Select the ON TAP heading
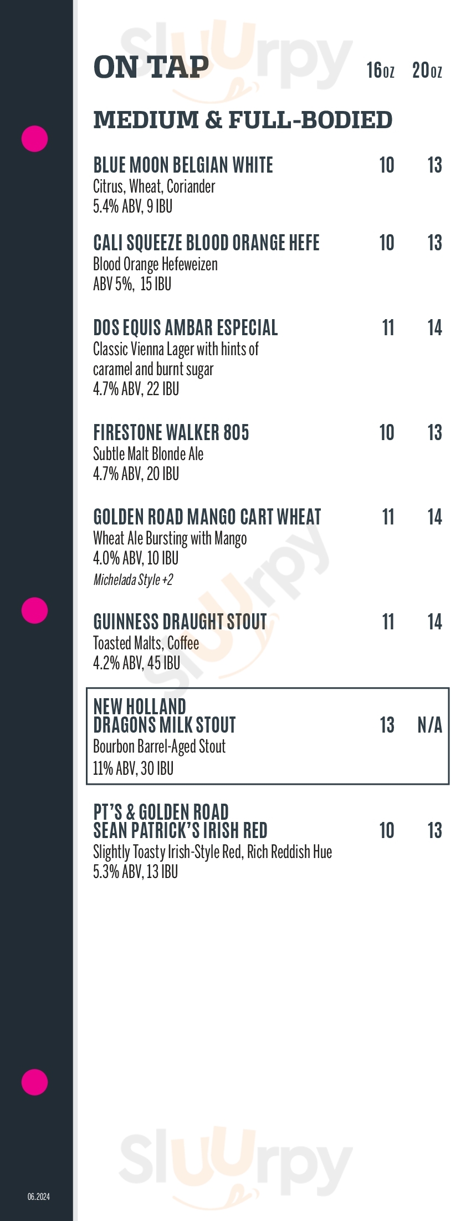Viewport: 471px width, 1221px height. (x=151, y=68)
